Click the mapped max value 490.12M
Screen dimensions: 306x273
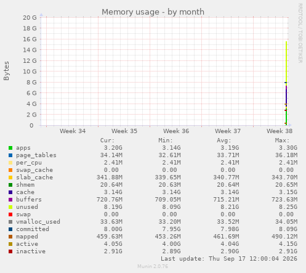[x=284, y=237]
